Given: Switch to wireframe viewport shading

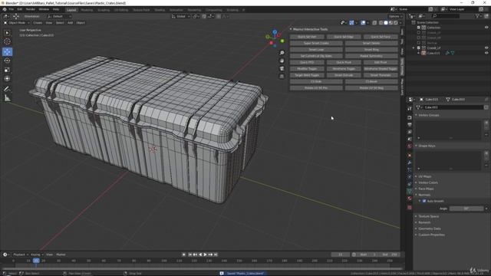Looking at the screenshot, I should pos(381,23).
